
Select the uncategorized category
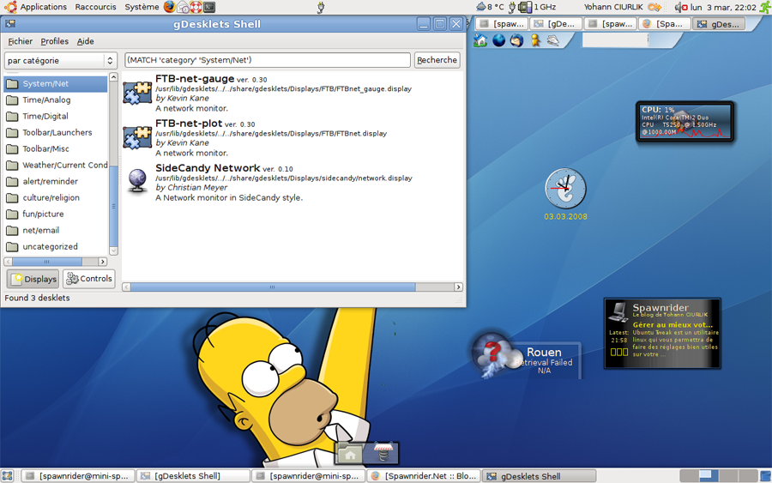click(56, 246)
